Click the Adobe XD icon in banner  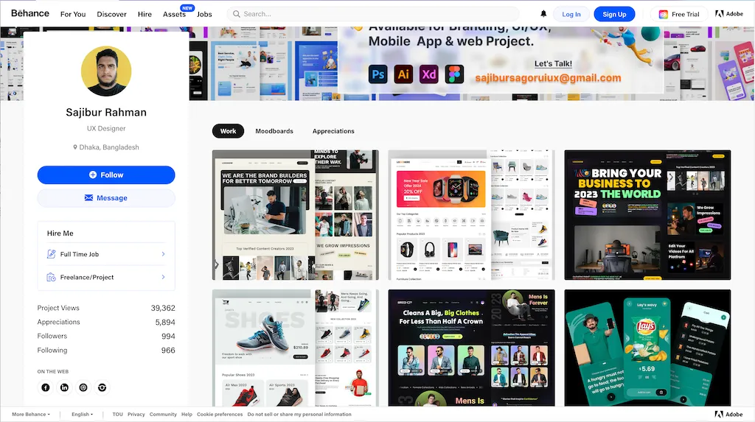[428, 74]
